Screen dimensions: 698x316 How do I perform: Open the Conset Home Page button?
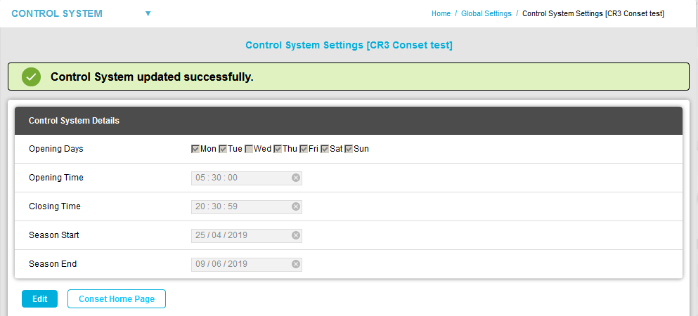(117, 298)
